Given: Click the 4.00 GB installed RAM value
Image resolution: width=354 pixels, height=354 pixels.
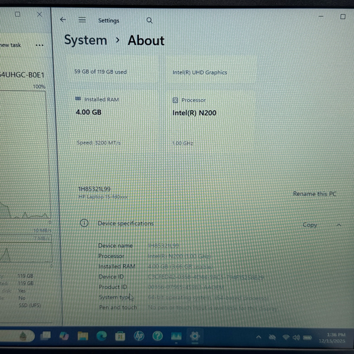Looking at the screenshot, I should pos(88,112).
